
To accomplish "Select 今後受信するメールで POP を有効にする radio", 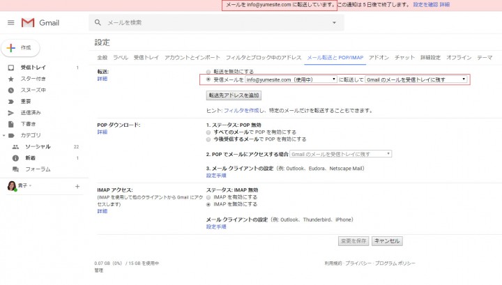I will (x=208, y=139).
